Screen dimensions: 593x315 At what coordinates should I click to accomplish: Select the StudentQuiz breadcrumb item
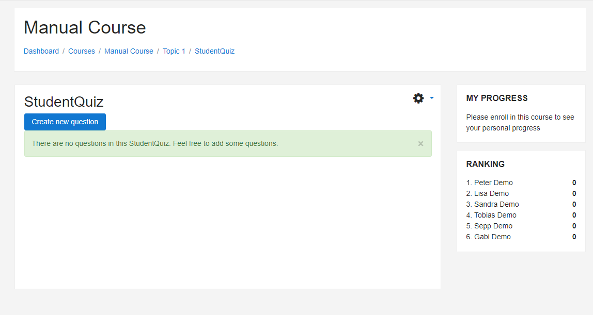point(214,51)
